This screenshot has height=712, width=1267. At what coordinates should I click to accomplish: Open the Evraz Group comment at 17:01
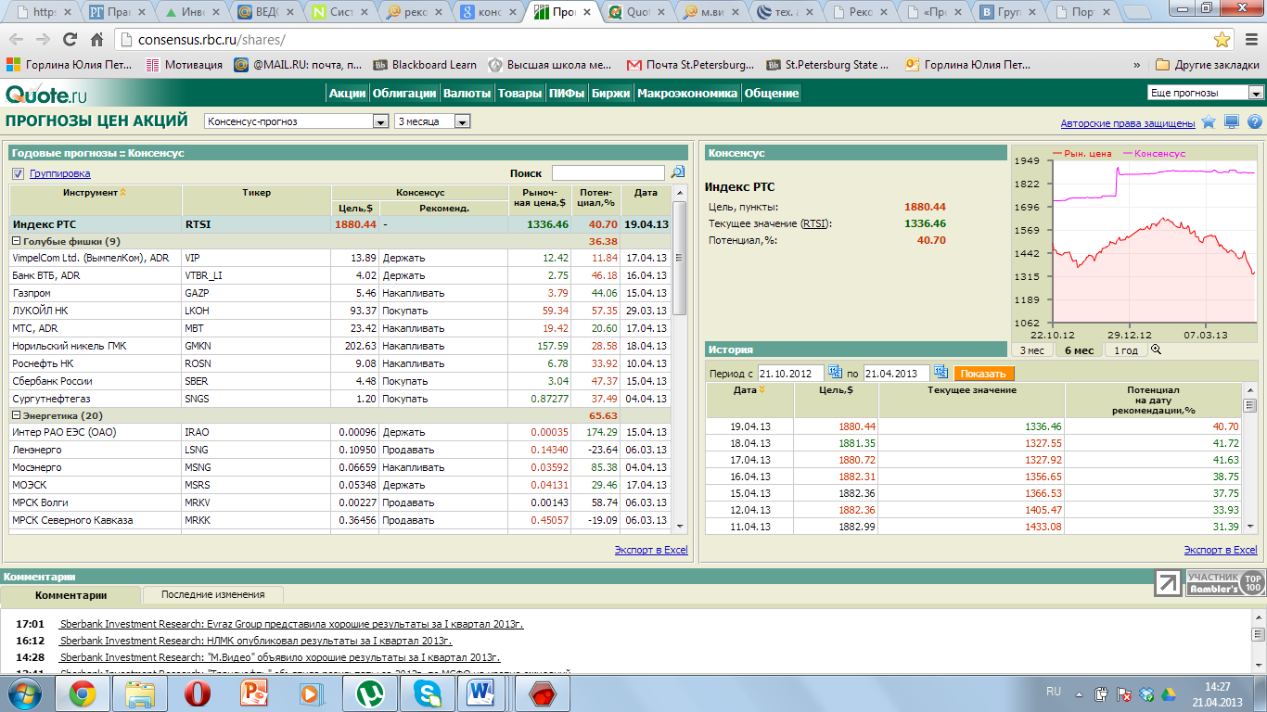click(x=292, y=624)
